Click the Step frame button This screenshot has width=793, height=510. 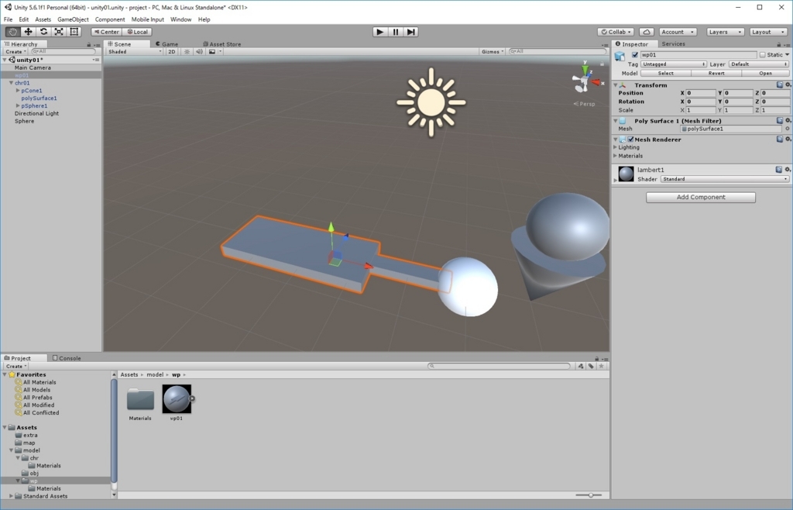click(x=411, y=32)
